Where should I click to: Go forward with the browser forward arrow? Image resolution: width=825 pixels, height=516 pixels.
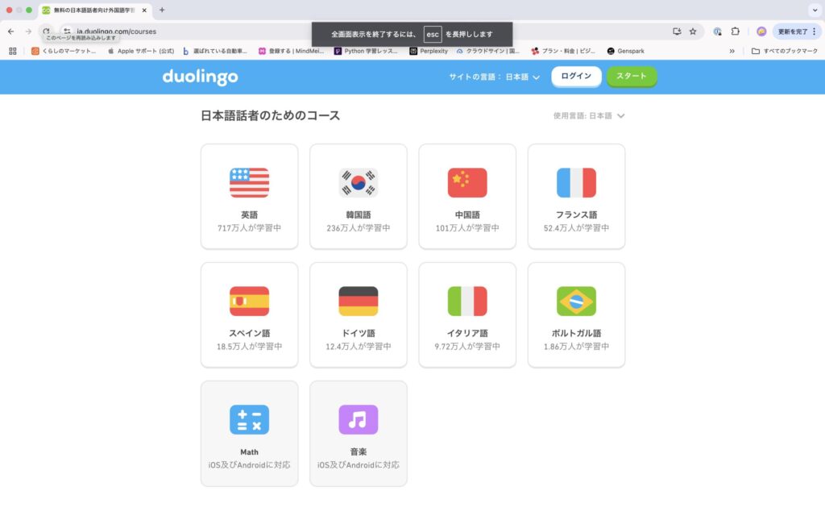(28, 31)
